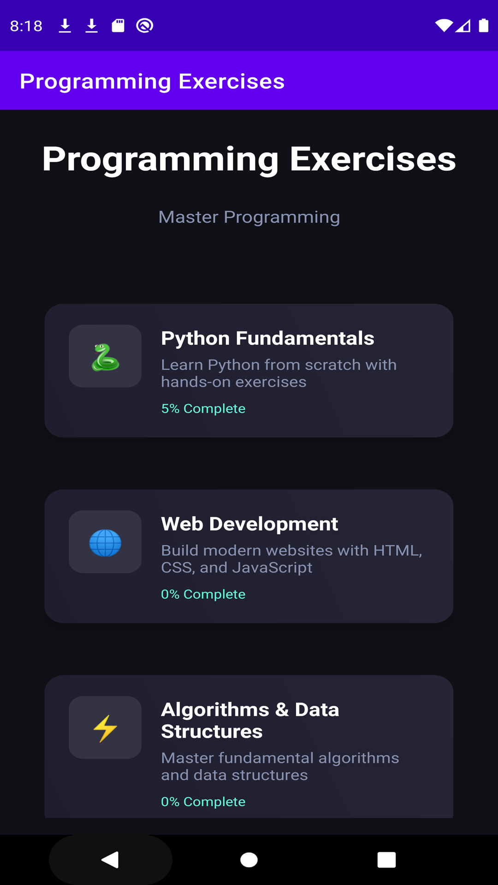Click 'Build modern websites with HTML' description
This screenshot has height=885, width=498.
click(x=291, y=559)
